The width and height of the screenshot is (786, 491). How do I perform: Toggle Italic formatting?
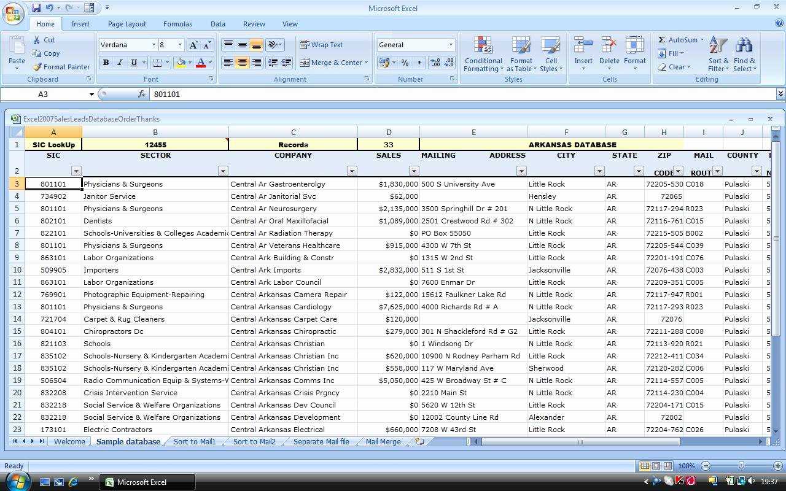[119, 63]
